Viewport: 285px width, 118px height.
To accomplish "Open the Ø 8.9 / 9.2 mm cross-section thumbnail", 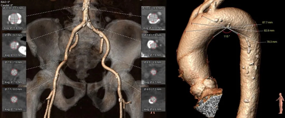I will [x=14, y=45].
